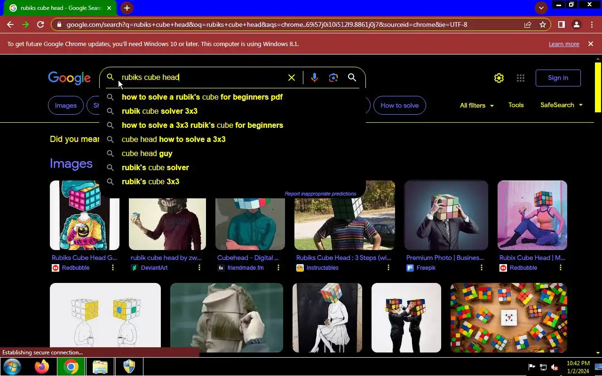This screenshot has height=376, width=602.
Task: Open the Freepik Premium Photo thumbnail
Action: click(446, 215)
